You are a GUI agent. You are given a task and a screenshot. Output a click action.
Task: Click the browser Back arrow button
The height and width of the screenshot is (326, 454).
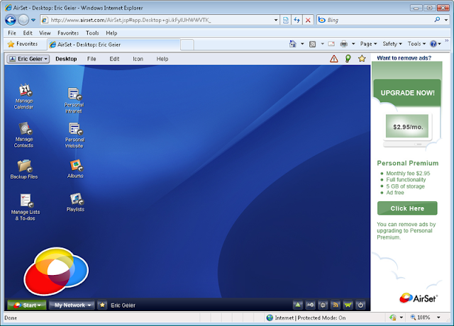pyautogui.click(x=11, y=20)
